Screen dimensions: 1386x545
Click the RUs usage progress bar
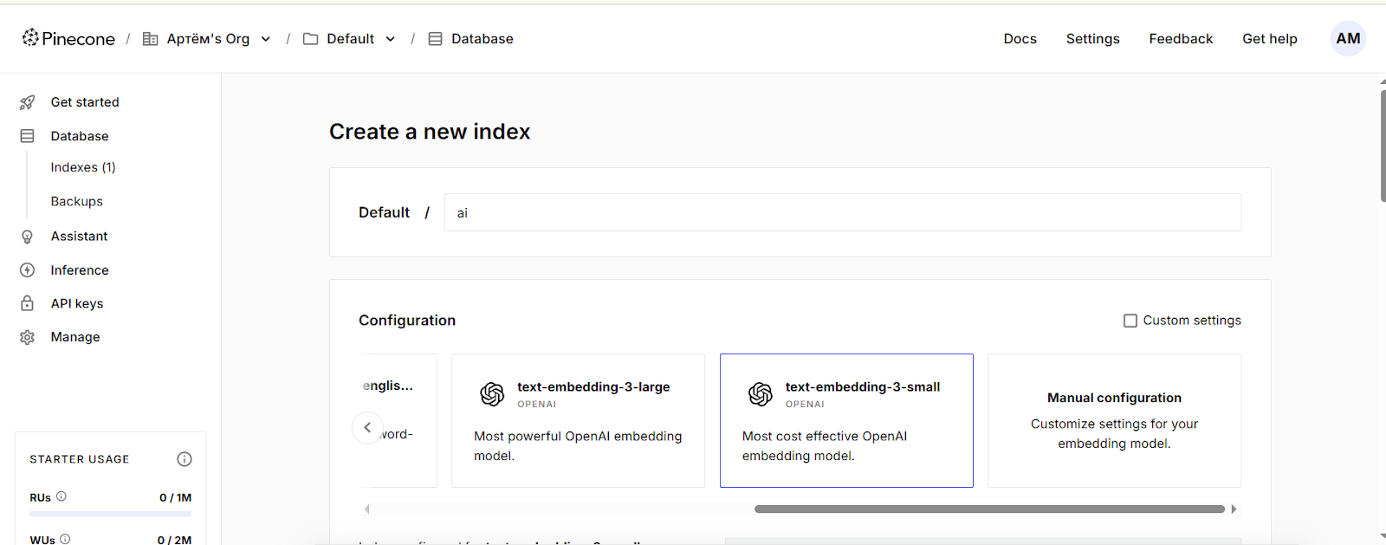(110, 514)
